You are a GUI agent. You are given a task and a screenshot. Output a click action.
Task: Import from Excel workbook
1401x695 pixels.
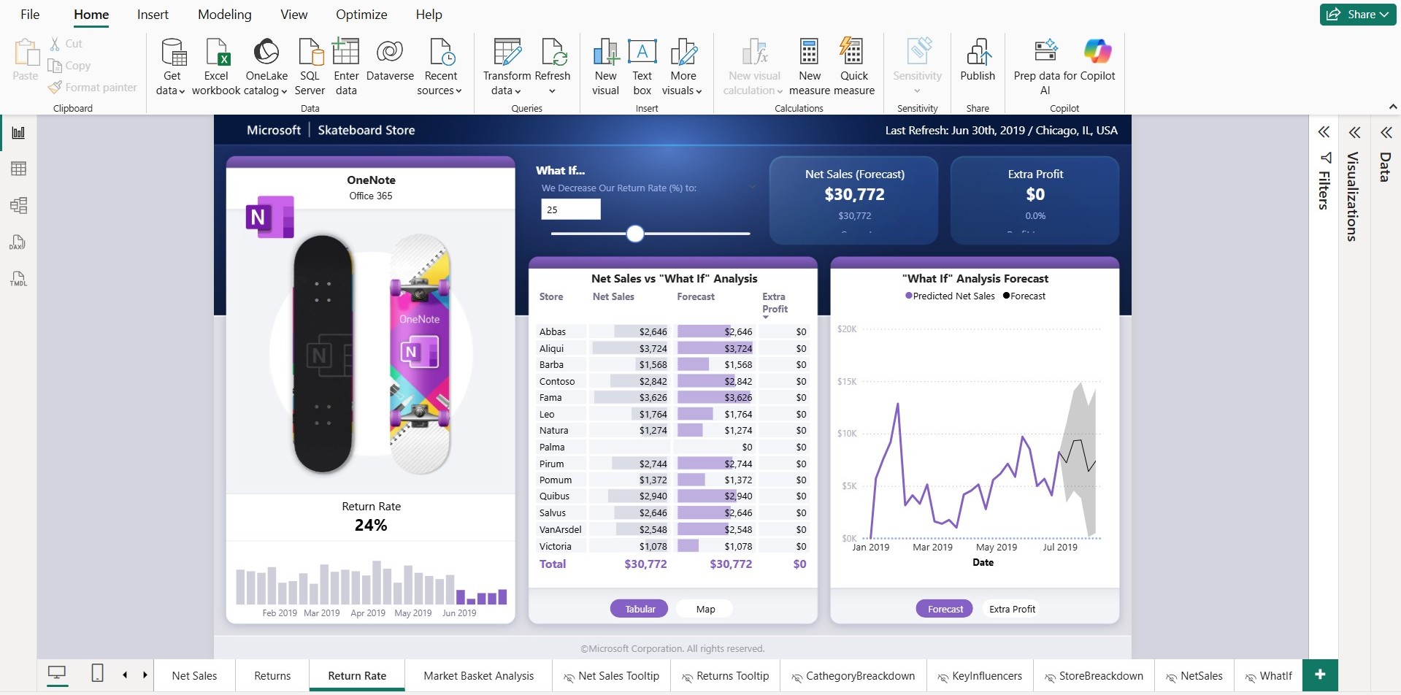click(216, 66)
